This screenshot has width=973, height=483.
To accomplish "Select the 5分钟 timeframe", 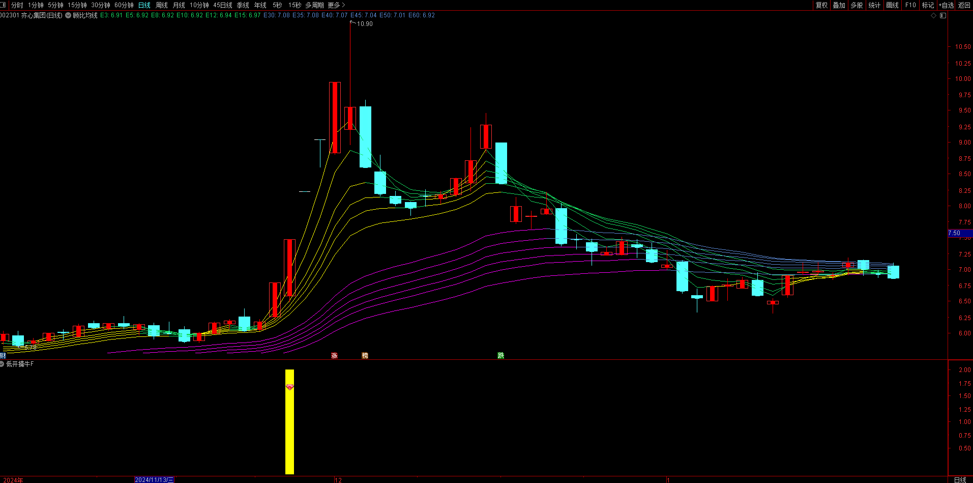I will pyautogui.click(x=55, y=5).
